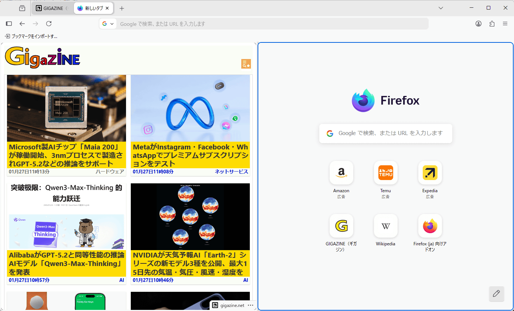
Task: Click the back navigation arrow
Action: click(x=22, y=24)
